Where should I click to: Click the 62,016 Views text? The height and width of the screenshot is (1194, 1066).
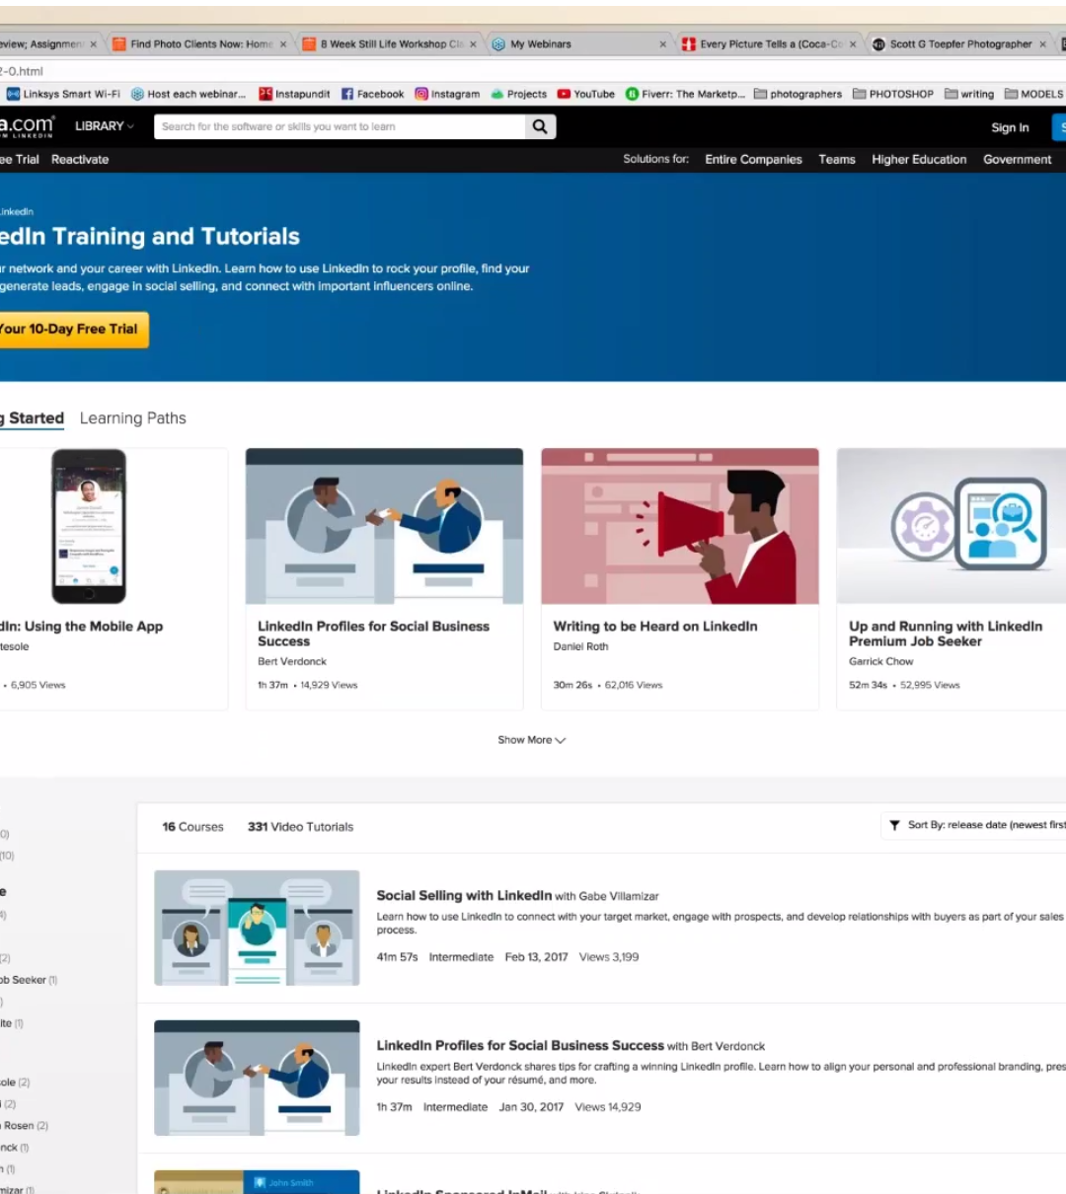point(634,685)
